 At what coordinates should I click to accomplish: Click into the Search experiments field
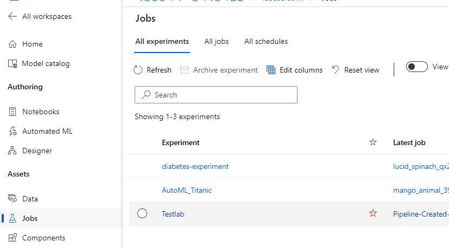coord(216,95)
